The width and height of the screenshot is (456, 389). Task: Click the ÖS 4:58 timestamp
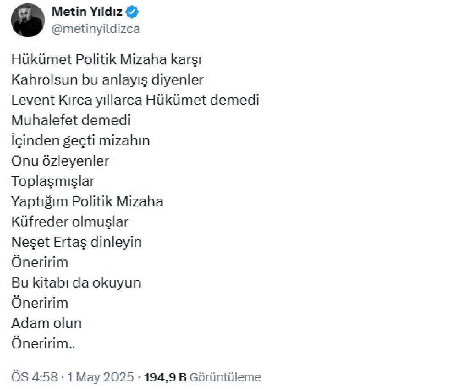coord(34,377)
